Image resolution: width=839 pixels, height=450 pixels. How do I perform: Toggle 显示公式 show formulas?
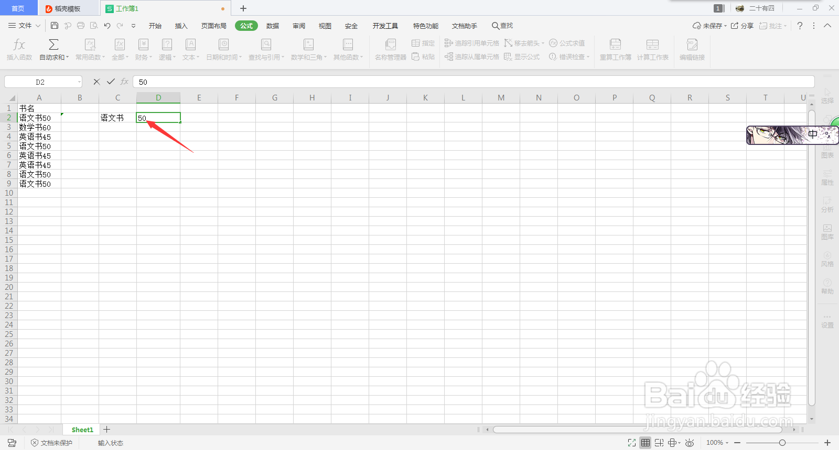(x=522, y=57)
